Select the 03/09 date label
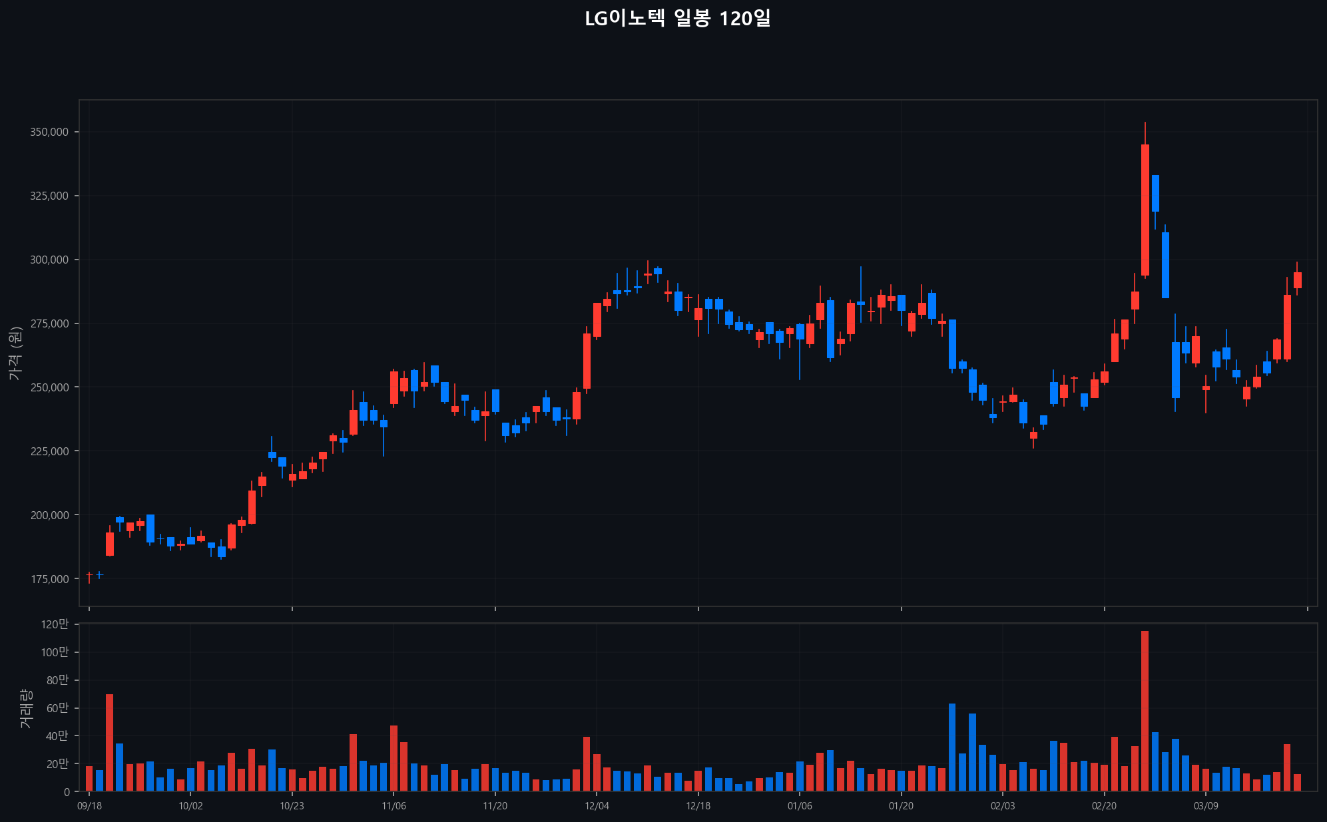Screen dimensions: 1327x822 click(x=1206, y=806)
